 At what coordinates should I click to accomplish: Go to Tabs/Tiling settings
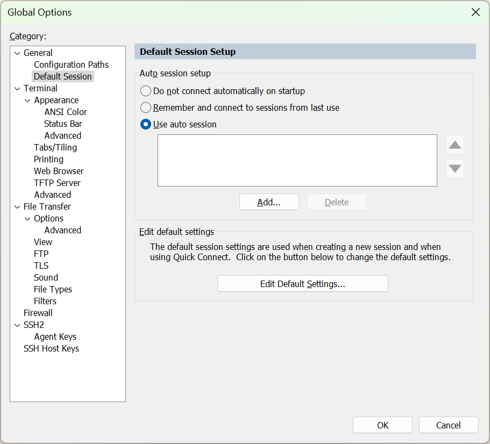pos(55,147)
